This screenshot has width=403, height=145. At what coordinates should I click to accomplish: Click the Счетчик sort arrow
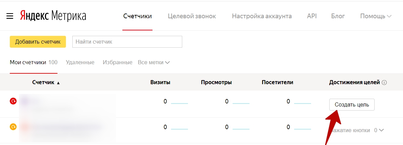click(x=58, y=83)
